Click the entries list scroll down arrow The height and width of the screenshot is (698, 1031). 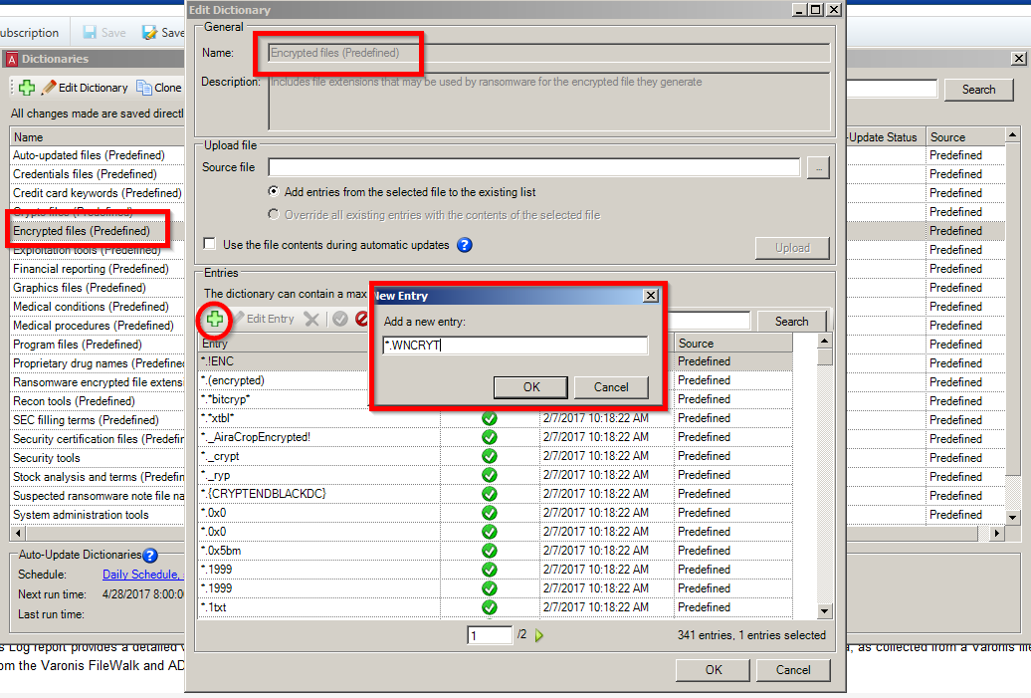[x=825, y=611]
